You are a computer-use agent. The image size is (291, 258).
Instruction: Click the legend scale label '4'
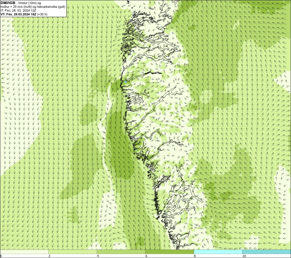click(x=98, y=256)
